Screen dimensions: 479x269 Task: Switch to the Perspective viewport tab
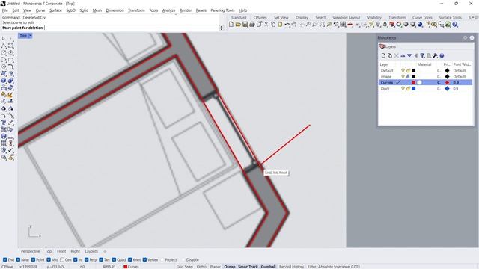pyautogui.click(x=30, y=251)
